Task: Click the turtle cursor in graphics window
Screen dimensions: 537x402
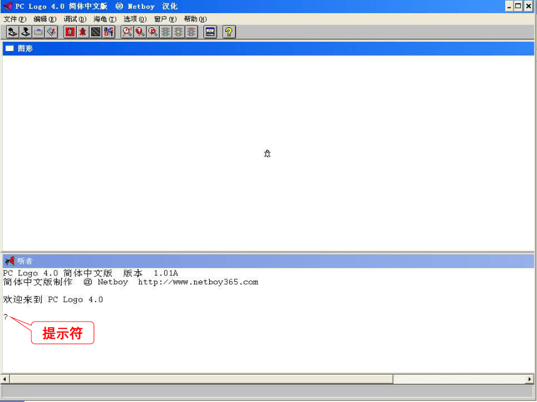Action: coord(267,153)
